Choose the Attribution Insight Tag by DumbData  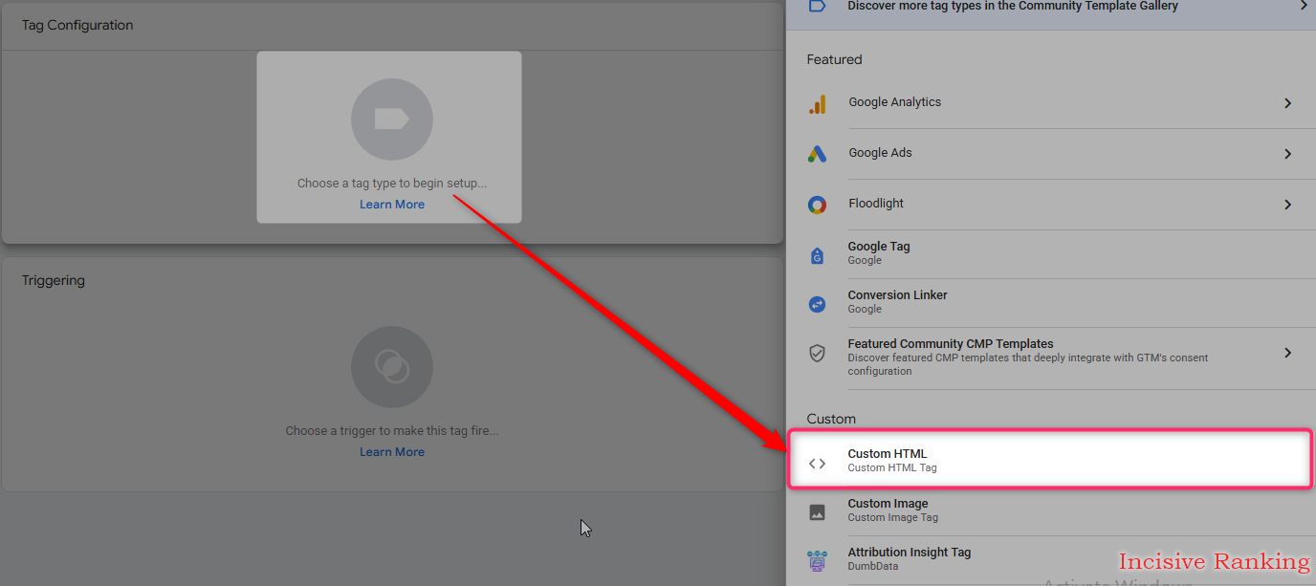coord(1050,560)
